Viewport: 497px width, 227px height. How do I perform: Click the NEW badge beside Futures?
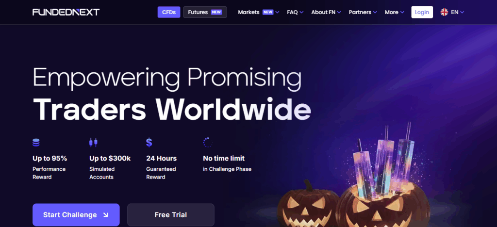(216, 12)
